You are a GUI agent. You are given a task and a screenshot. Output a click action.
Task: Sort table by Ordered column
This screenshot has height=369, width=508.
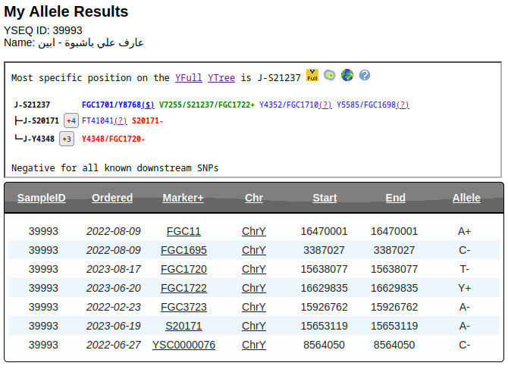coord(112,198)
